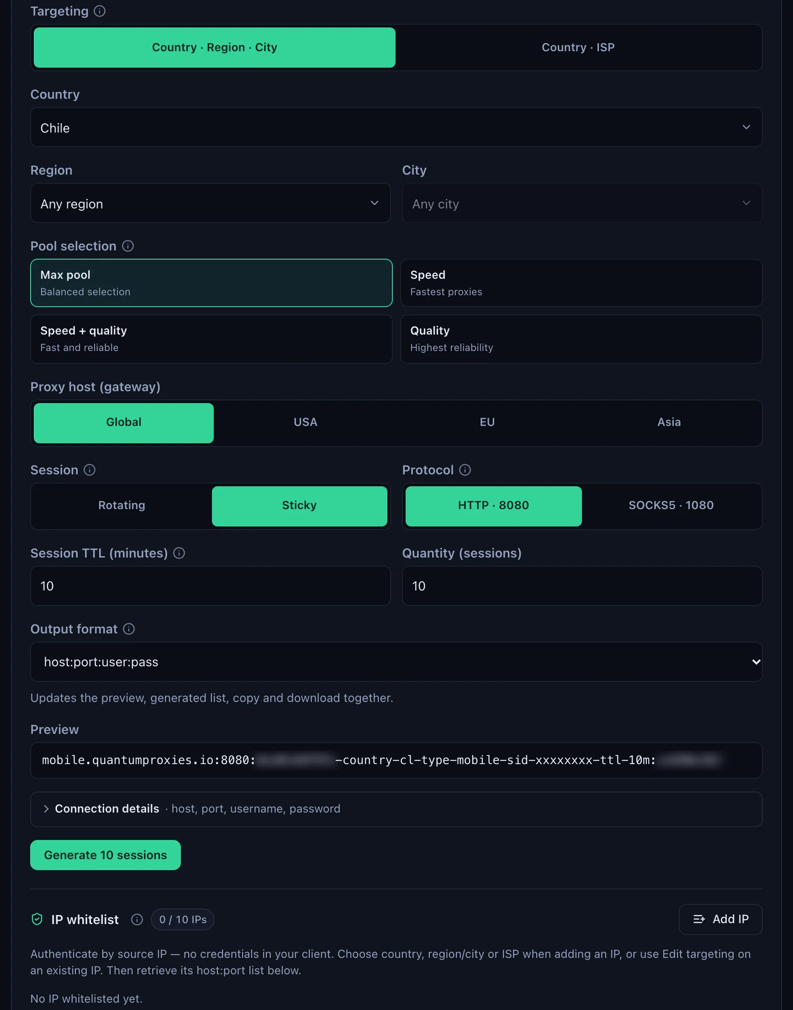The image size is (793, 1010).
Task: Set session type to Sticky
Action: [299, 506]
